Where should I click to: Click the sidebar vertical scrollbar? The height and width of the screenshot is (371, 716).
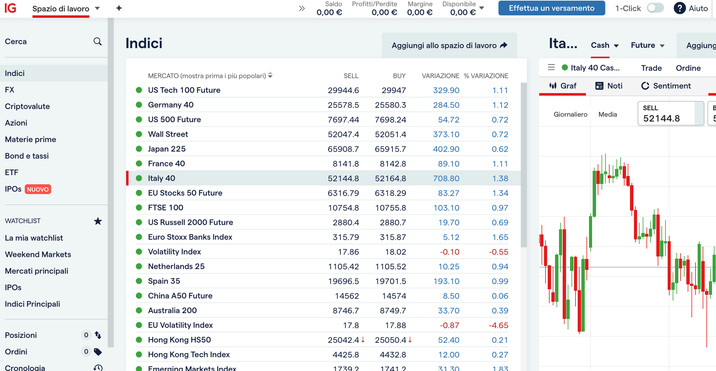coord(111,183)
